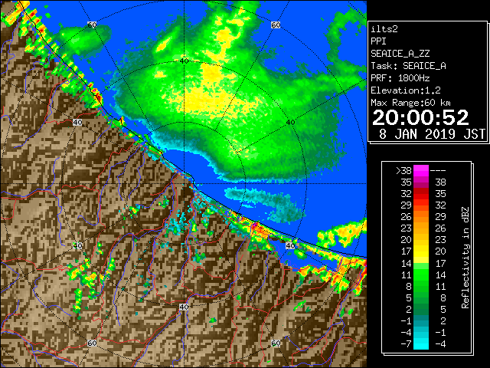The height and width of the screenshot is (368, 490).
Task: Click the "Max Range:60 km" line
Action: click(410, 103)
